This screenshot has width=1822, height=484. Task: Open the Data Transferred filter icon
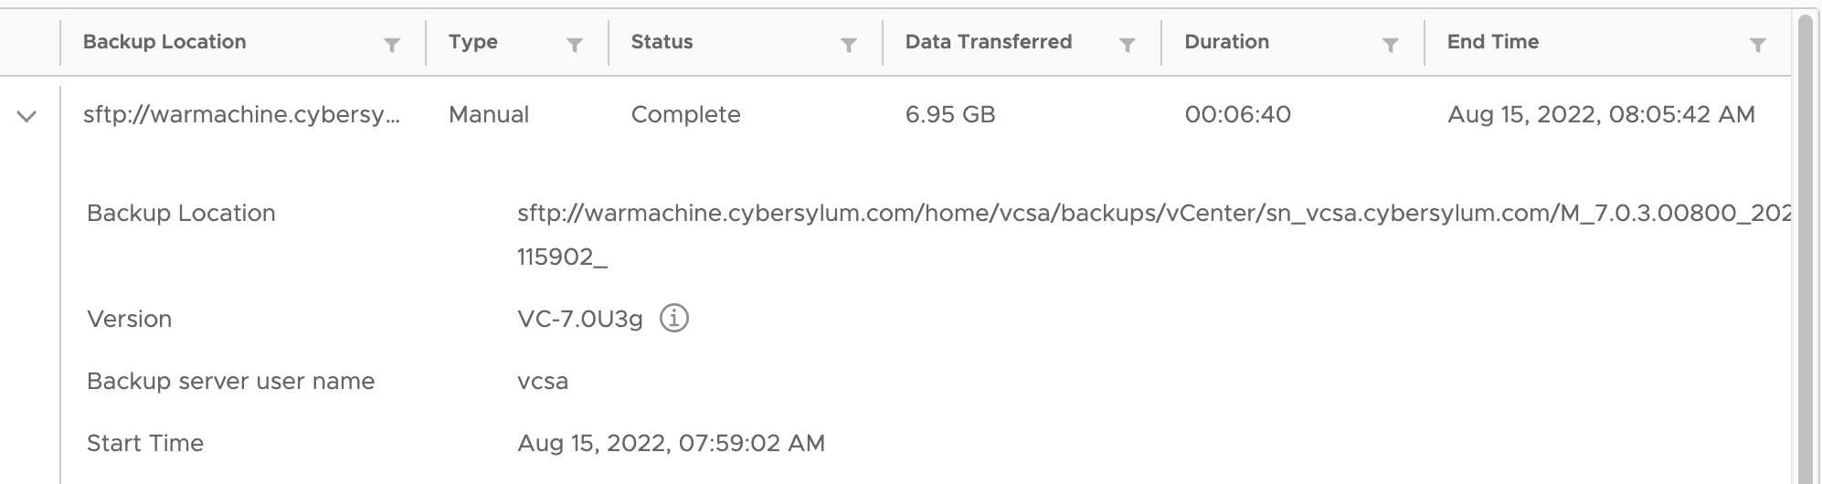click(x=1128, y=45)
